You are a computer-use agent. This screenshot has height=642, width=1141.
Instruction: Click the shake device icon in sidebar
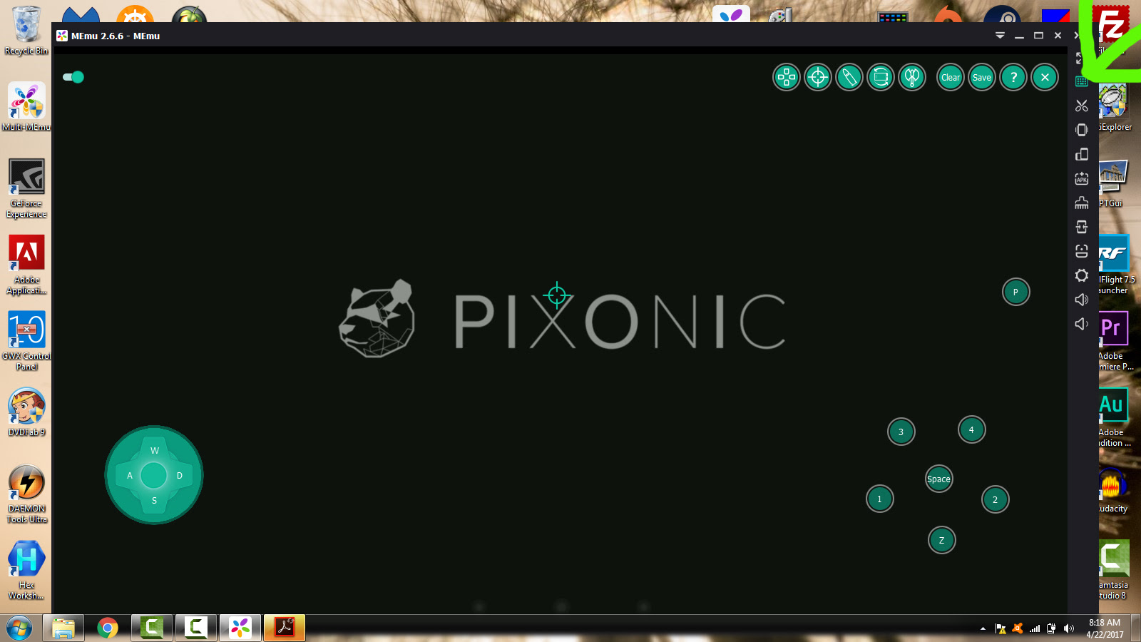click(1082, 130)
